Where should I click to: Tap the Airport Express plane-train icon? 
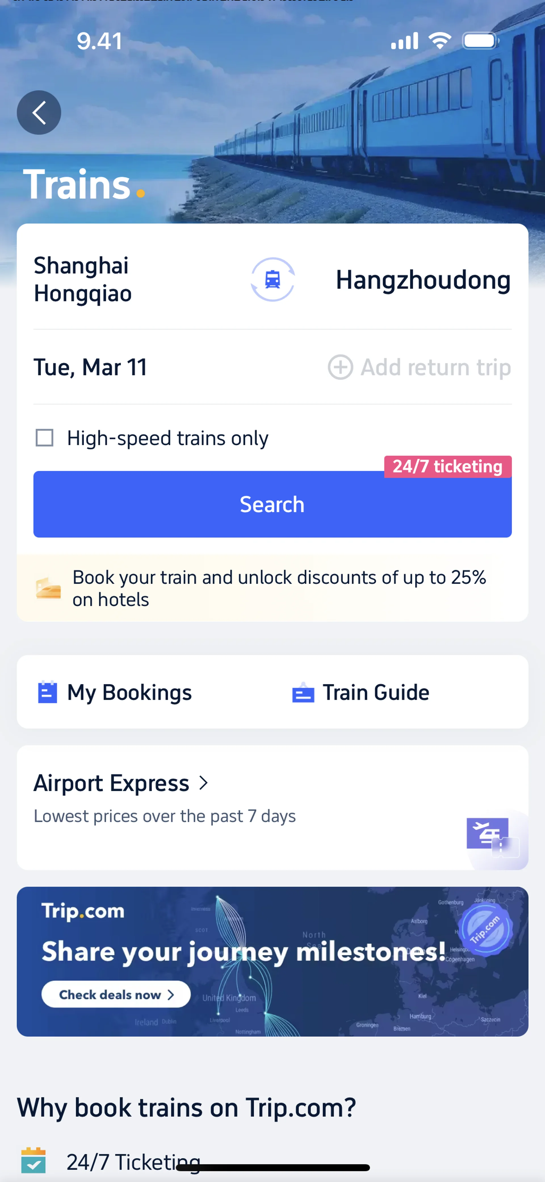coord(492,836)
